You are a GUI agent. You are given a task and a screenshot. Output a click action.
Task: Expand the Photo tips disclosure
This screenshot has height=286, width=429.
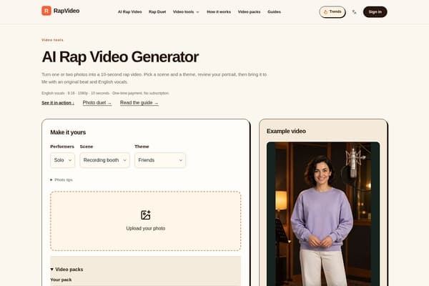coord(61,179)
